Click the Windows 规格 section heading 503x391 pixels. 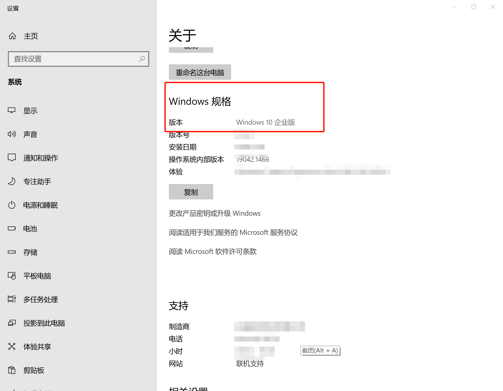tap(200, 101)
